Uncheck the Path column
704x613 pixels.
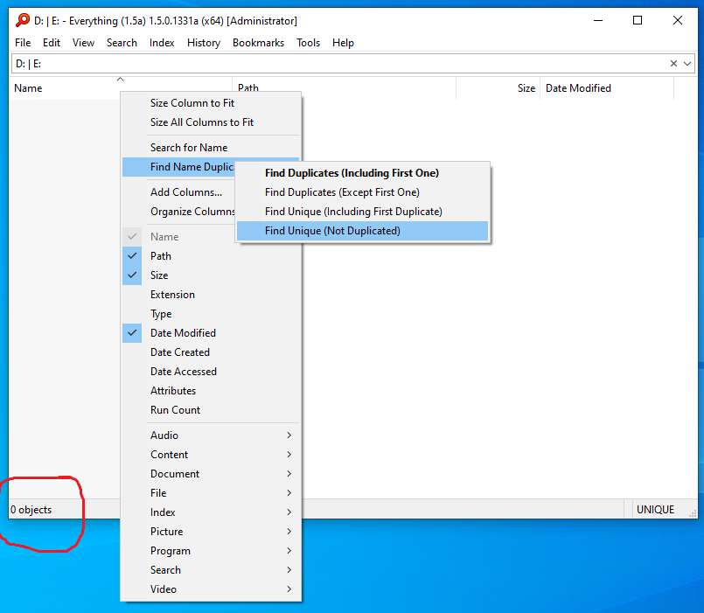coord(211,256)
